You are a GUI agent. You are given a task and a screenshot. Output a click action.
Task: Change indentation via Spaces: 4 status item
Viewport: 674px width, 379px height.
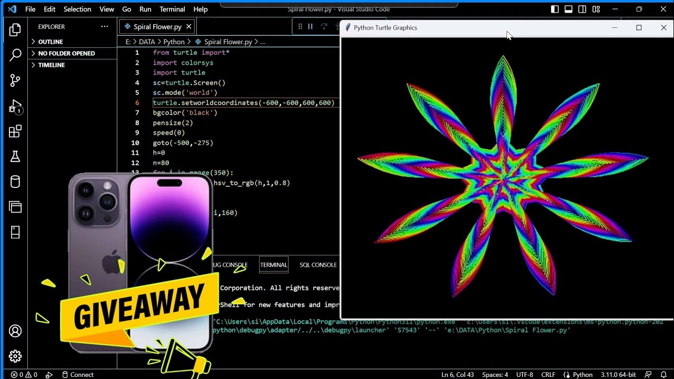495,375
